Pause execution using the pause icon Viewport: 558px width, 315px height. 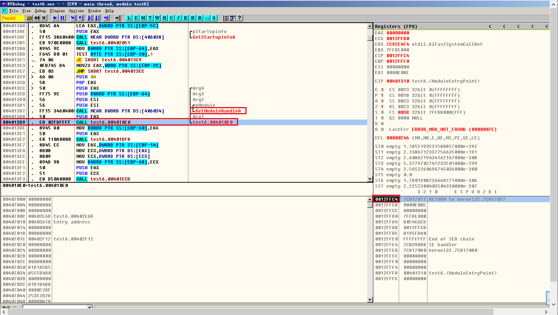62,18
